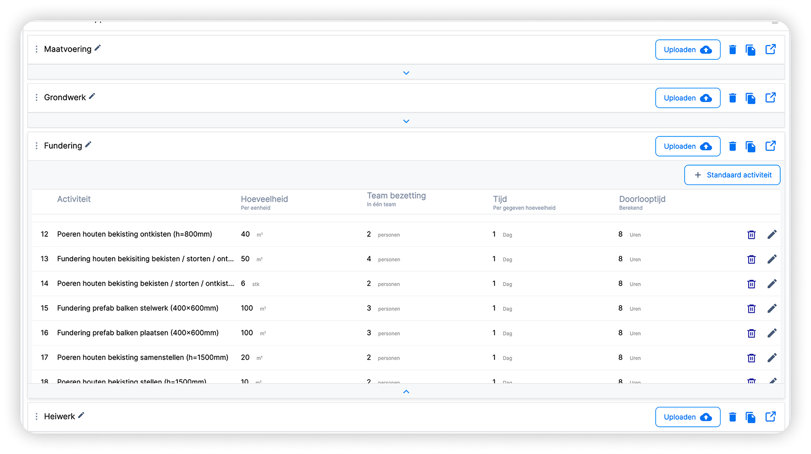The width and height of the screenshot is (811, 454).
Task: Delete activity 13 Fundering houten bekisiting
Action: 752,259
